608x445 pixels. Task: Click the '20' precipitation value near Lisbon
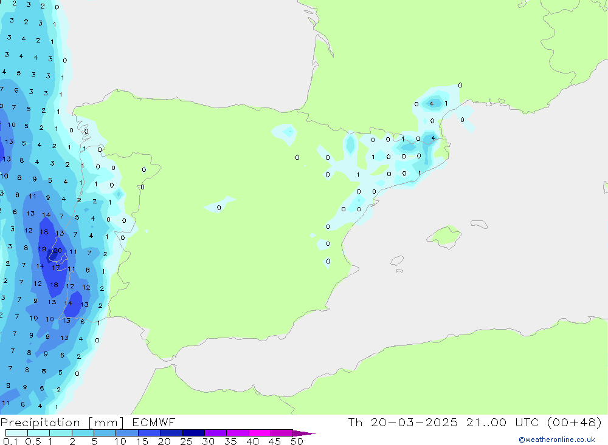tap(58, 250)
